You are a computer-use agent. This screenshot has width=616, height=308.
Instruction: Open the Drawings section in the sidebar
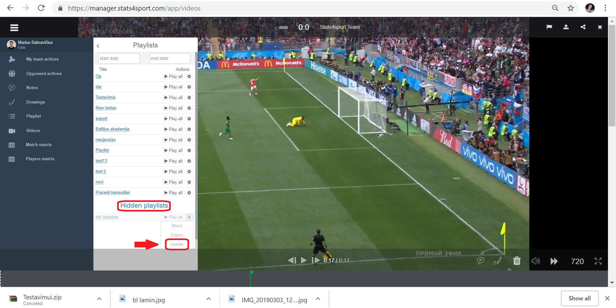[x=36, y=102]
